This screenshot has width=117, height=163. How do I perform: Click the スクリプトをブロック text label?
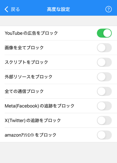tap(26, 62)
